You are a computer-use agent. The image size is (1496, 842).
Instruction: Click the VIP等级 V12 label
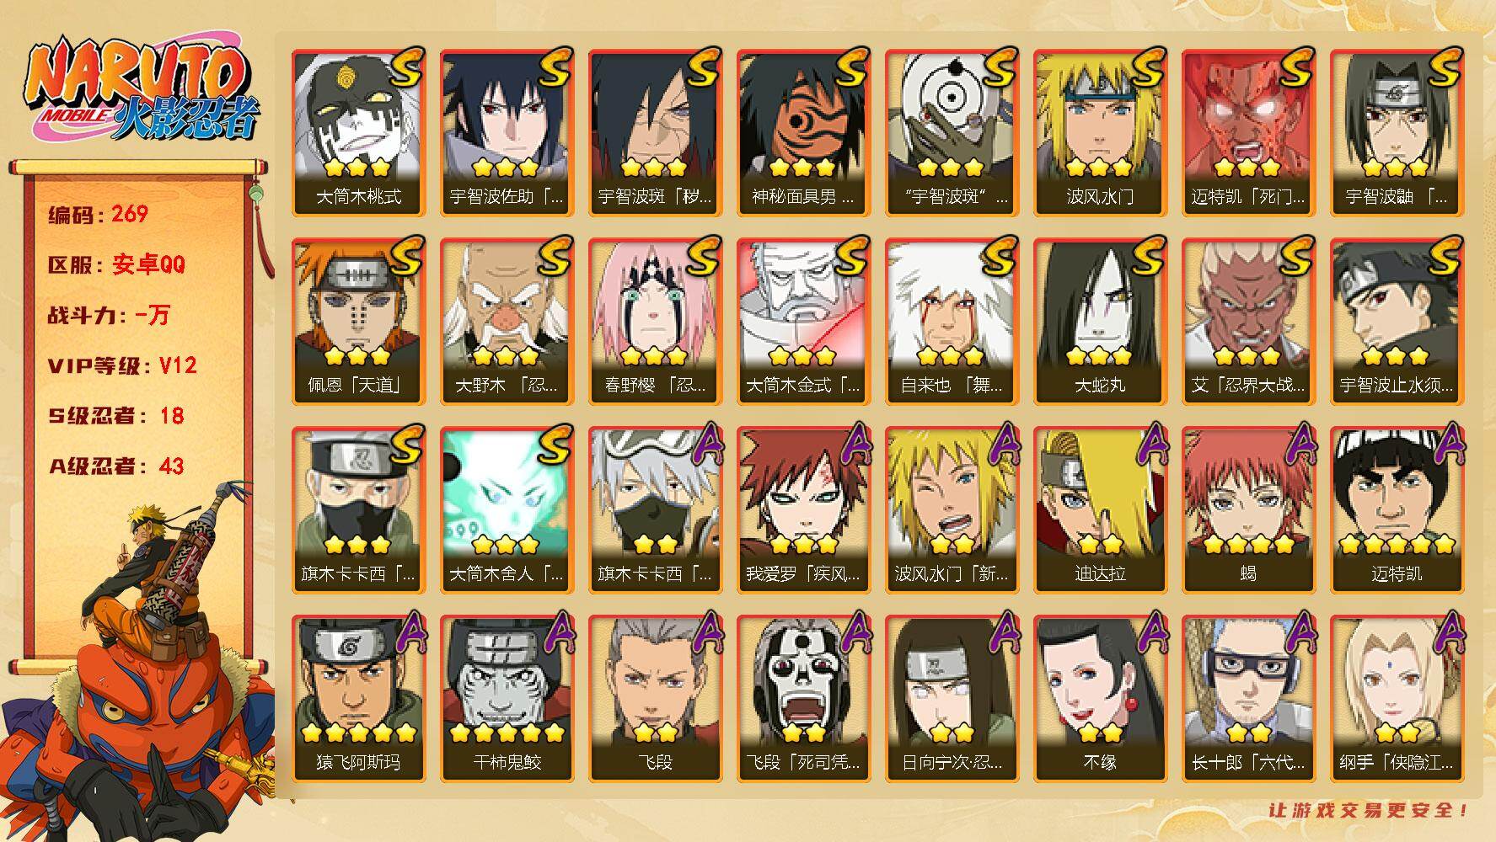tap(122, 365)
